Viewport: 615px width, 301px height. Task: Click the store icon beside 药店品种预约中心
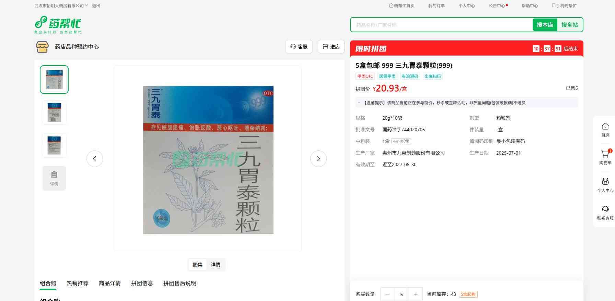(x=42, y=47)
